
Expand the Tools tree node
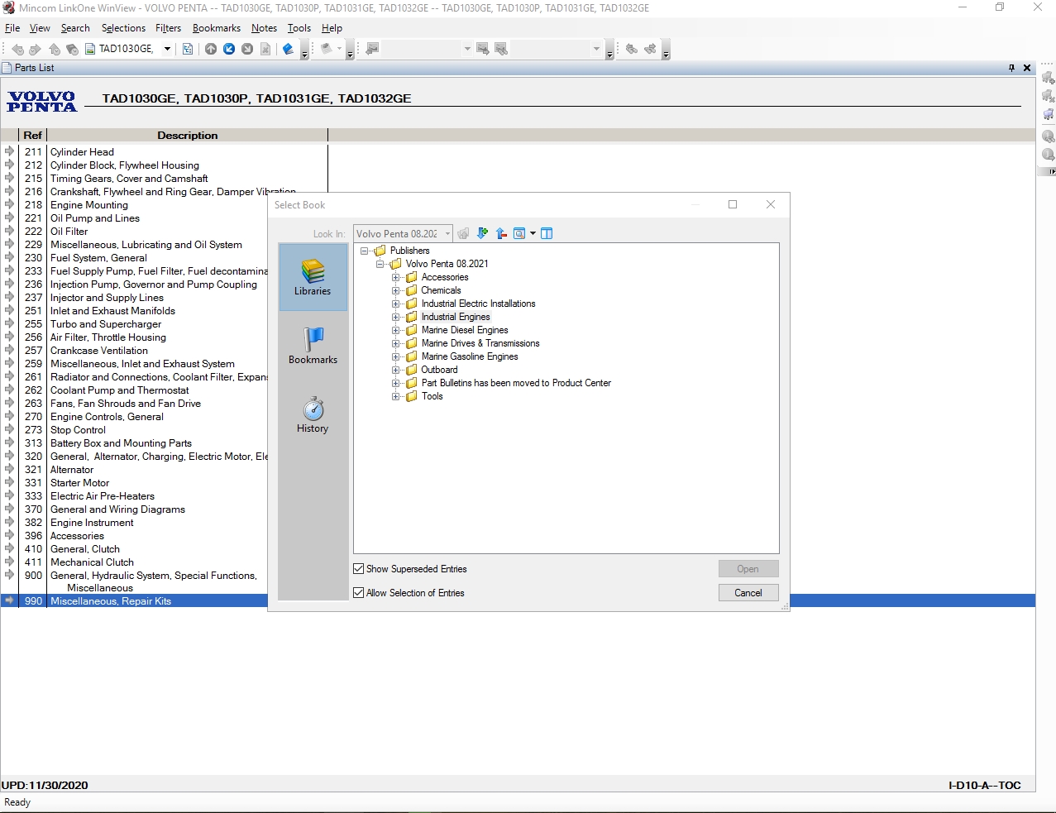396,396
